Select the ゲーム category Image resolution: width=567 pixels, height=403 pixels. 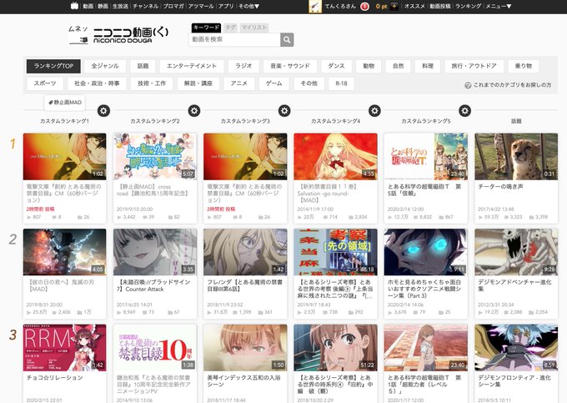pyautogui.click(x=273, y=83)
